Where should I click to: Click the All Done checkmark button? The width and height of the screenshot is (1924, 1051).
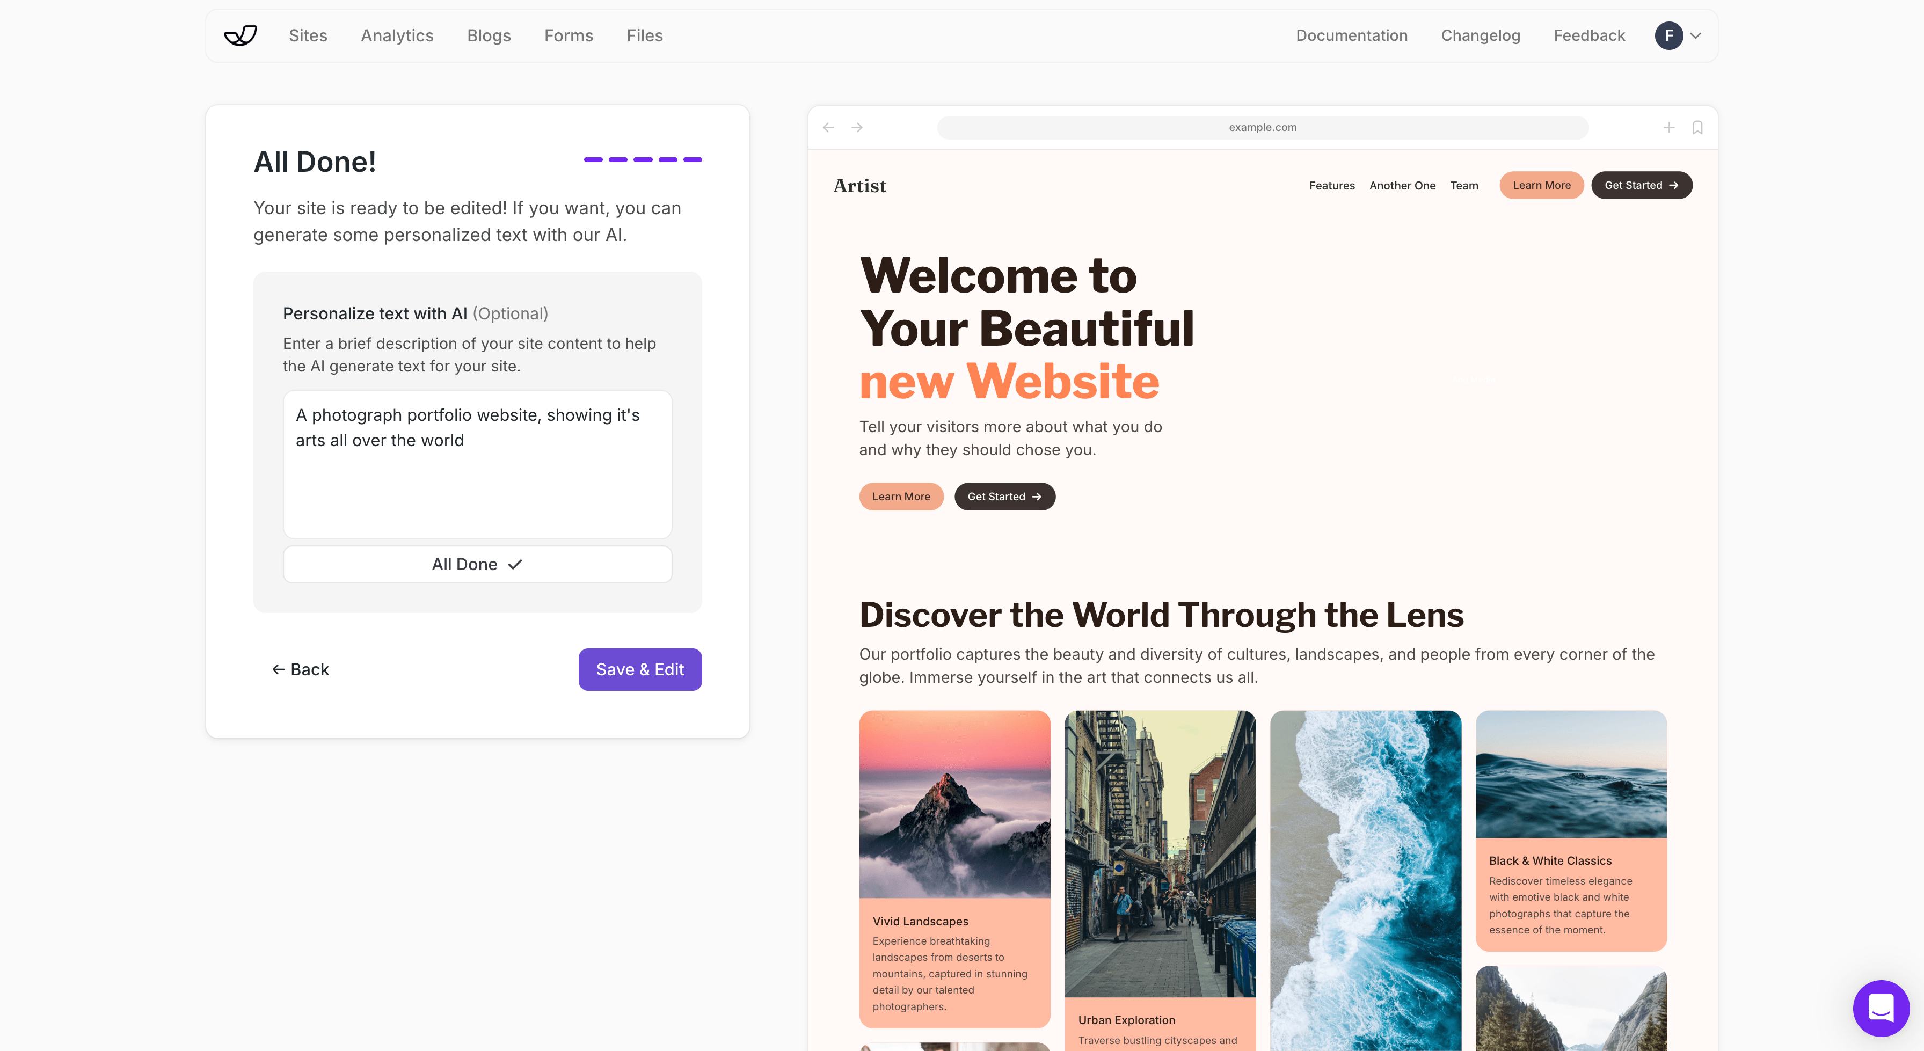point(477,565)
